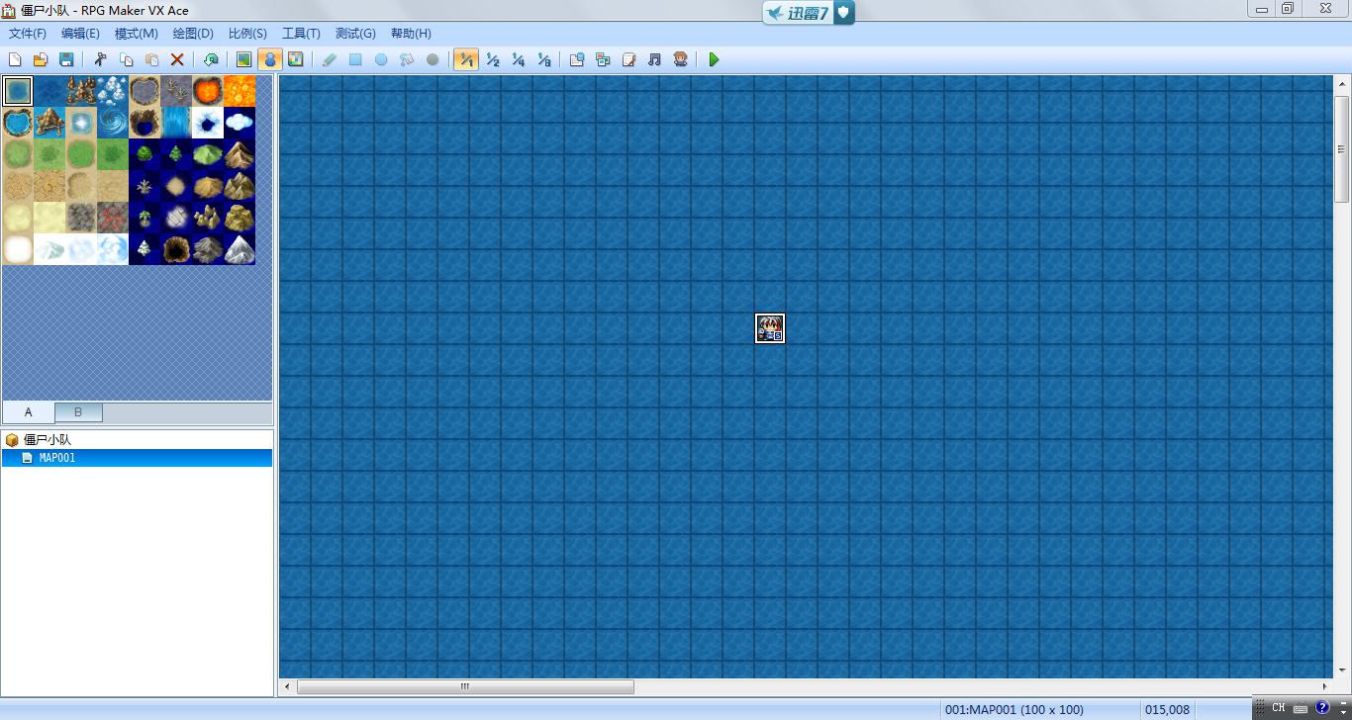
Task: Open the 文件(F) menu
Action: (x=28, y=34)
